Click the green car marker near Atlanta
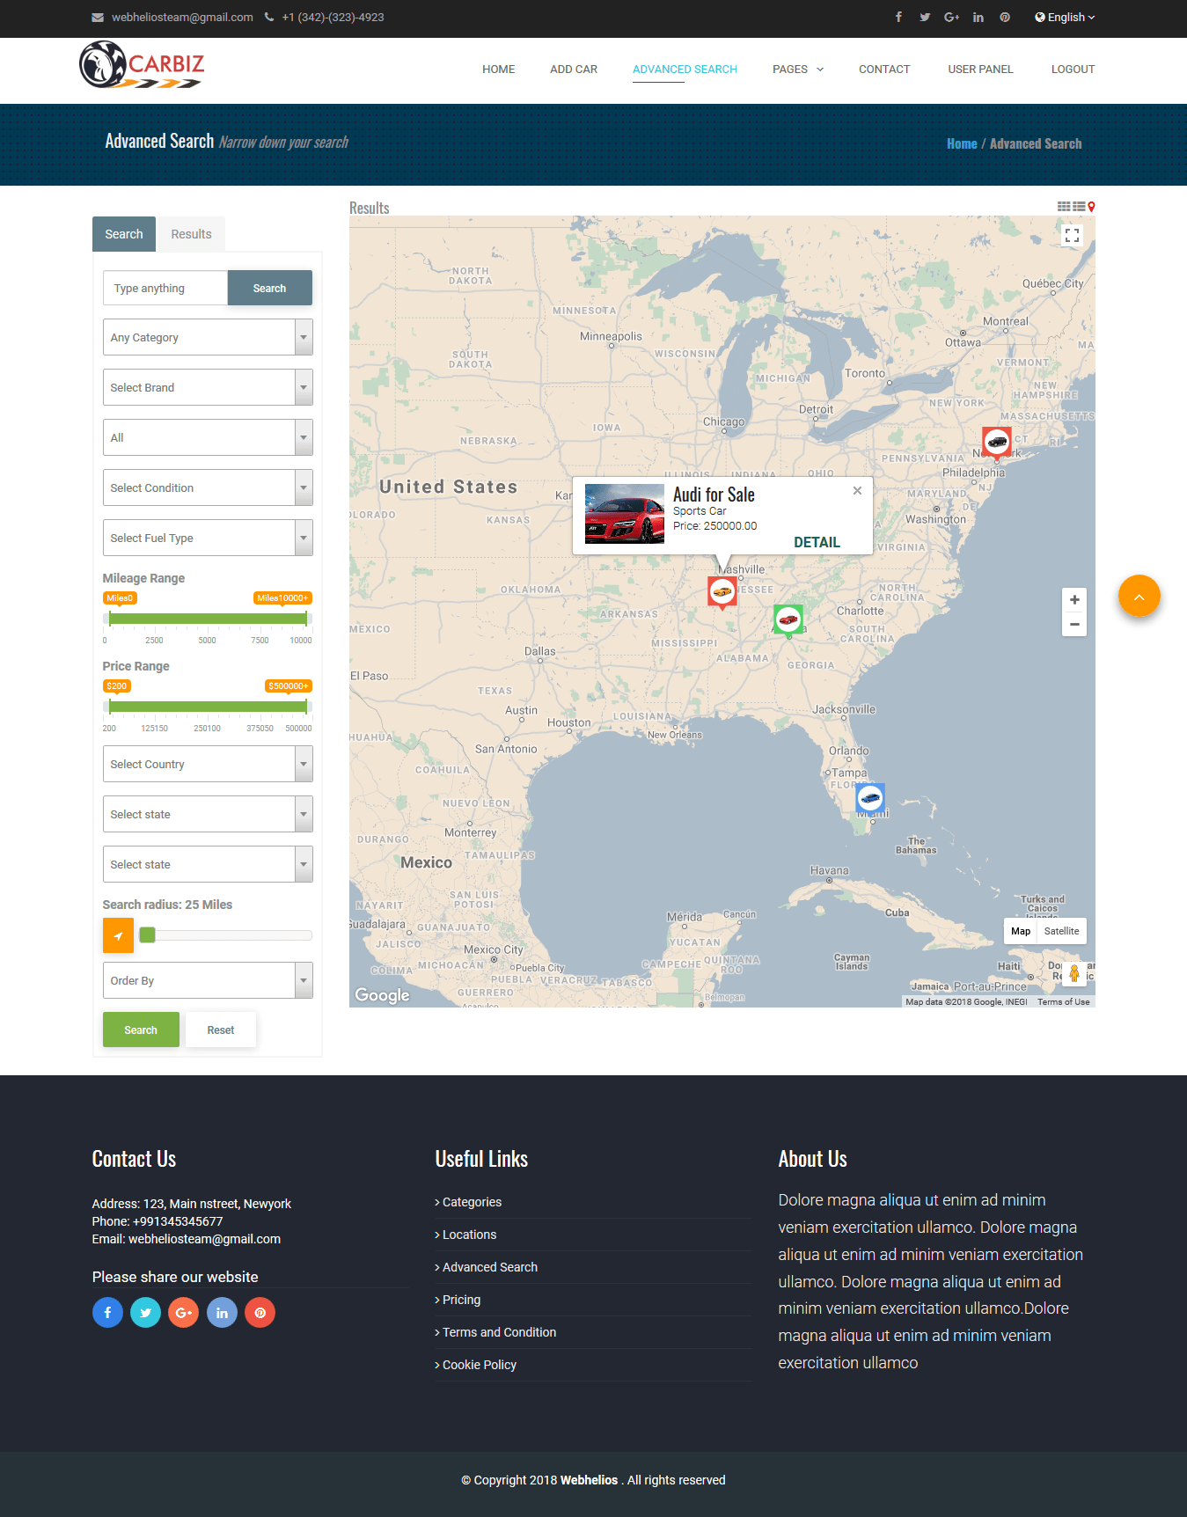 [x=788, y=620]
